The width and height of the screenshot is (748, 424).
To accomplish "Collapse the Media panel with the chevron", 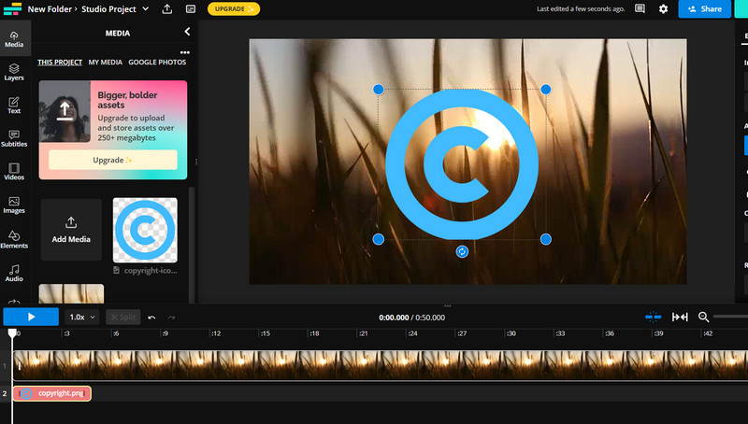I will pos(186,33).
